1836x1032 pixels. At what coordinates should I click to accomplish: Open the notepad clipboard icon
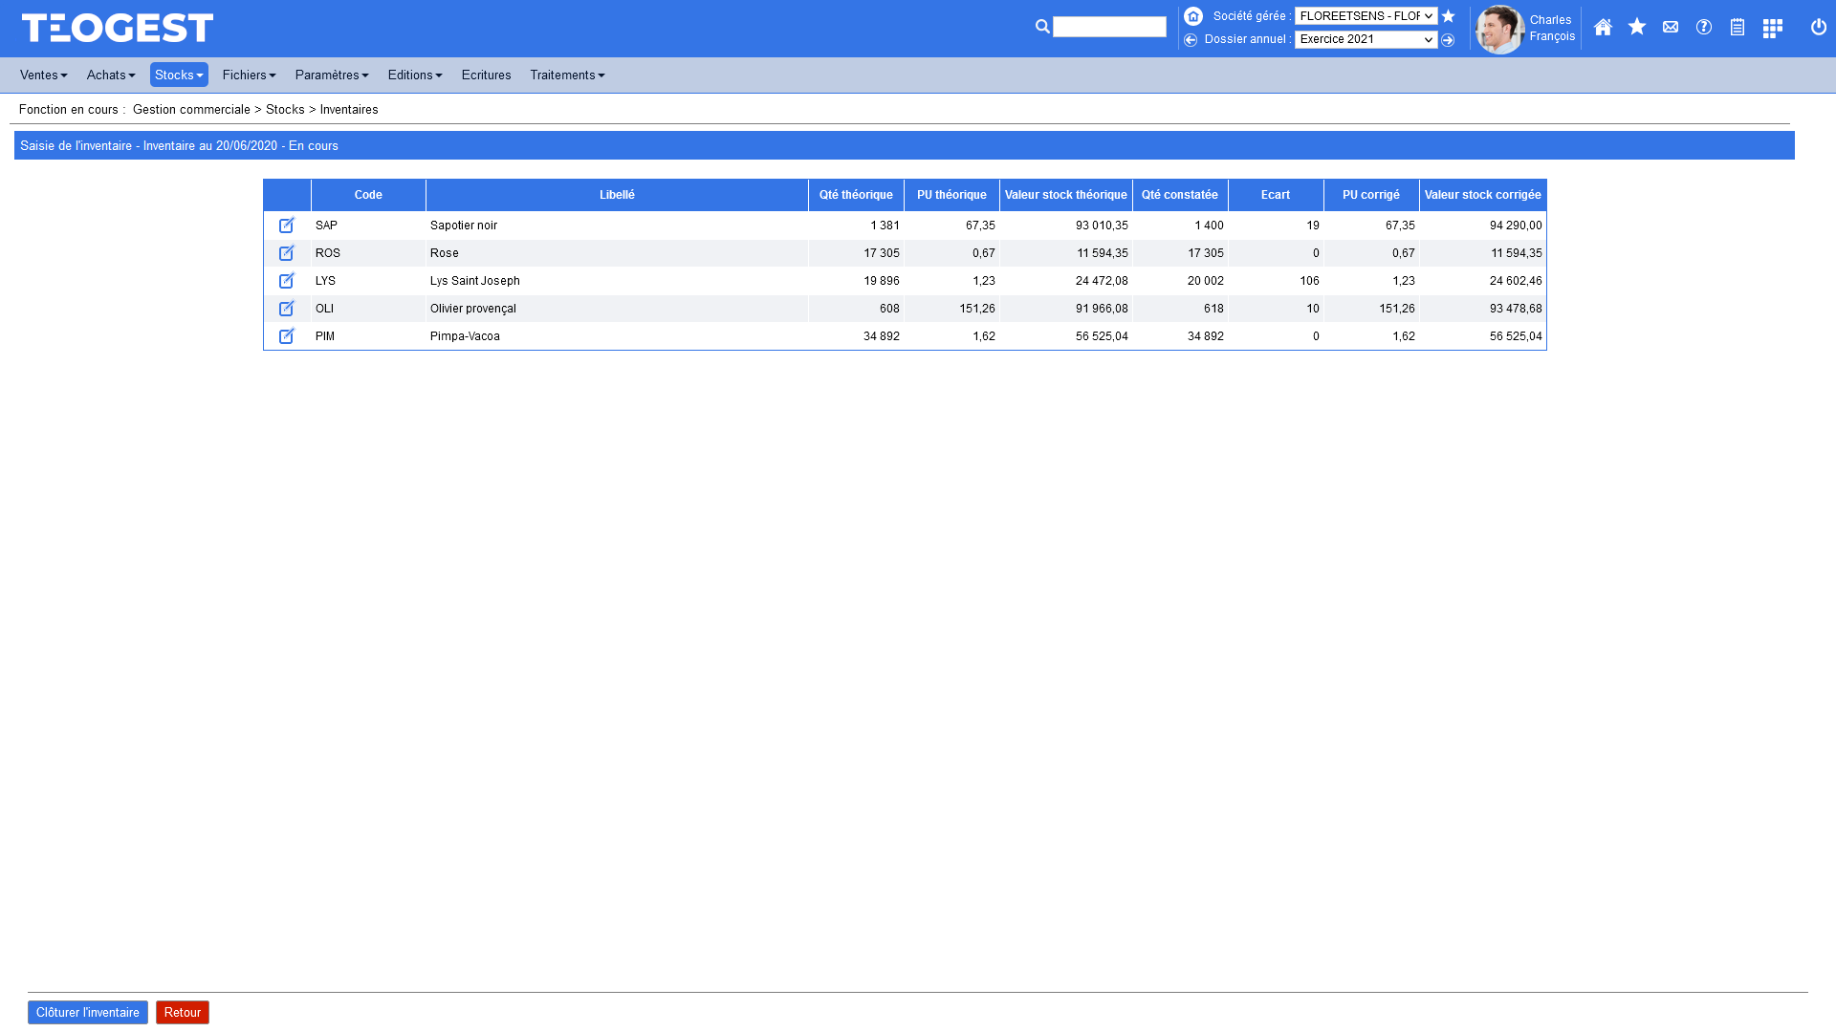(1737, 28)
